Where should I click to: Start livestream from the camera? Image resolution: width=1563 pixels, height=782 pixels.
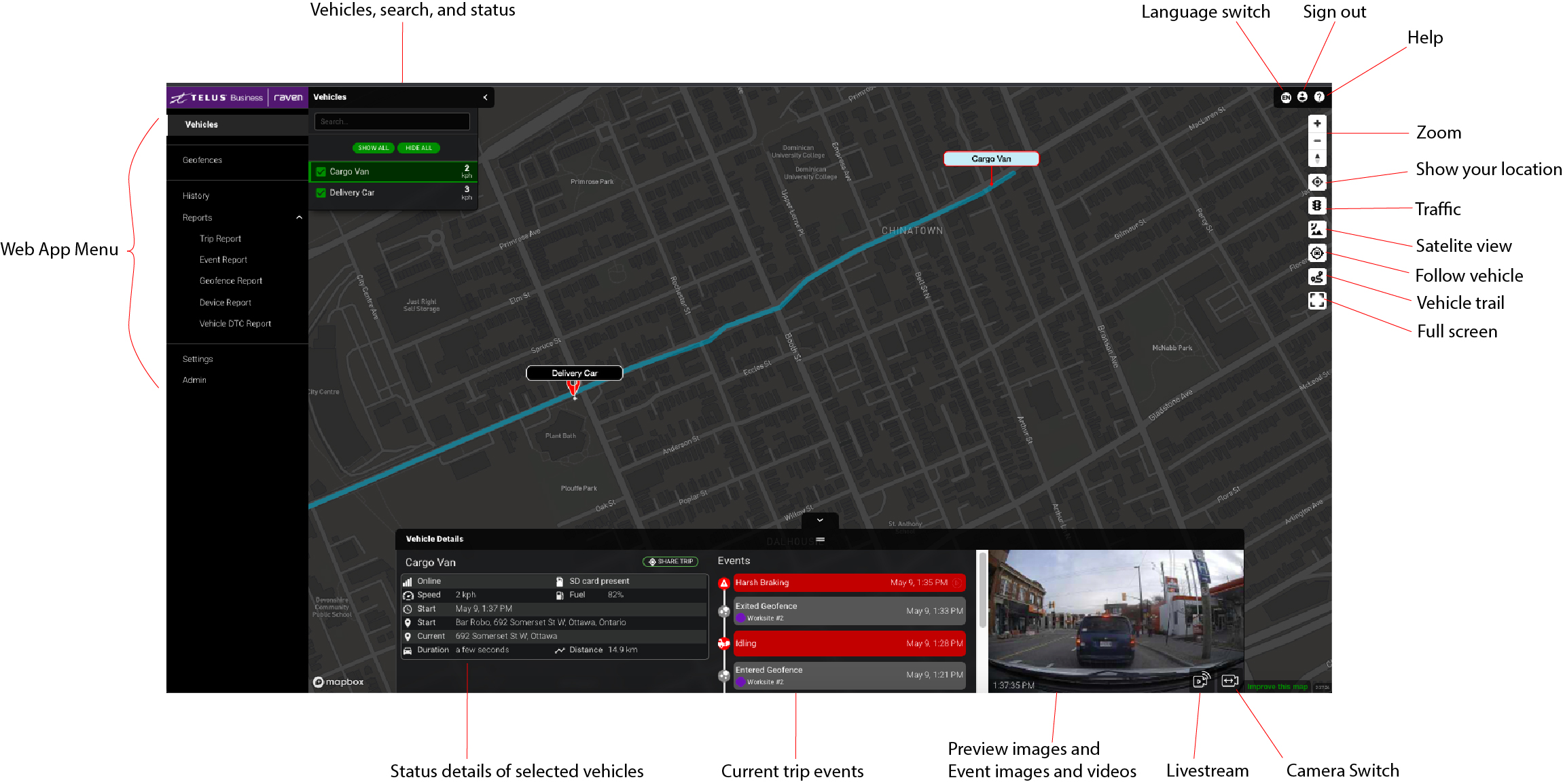pos(1202,680)
